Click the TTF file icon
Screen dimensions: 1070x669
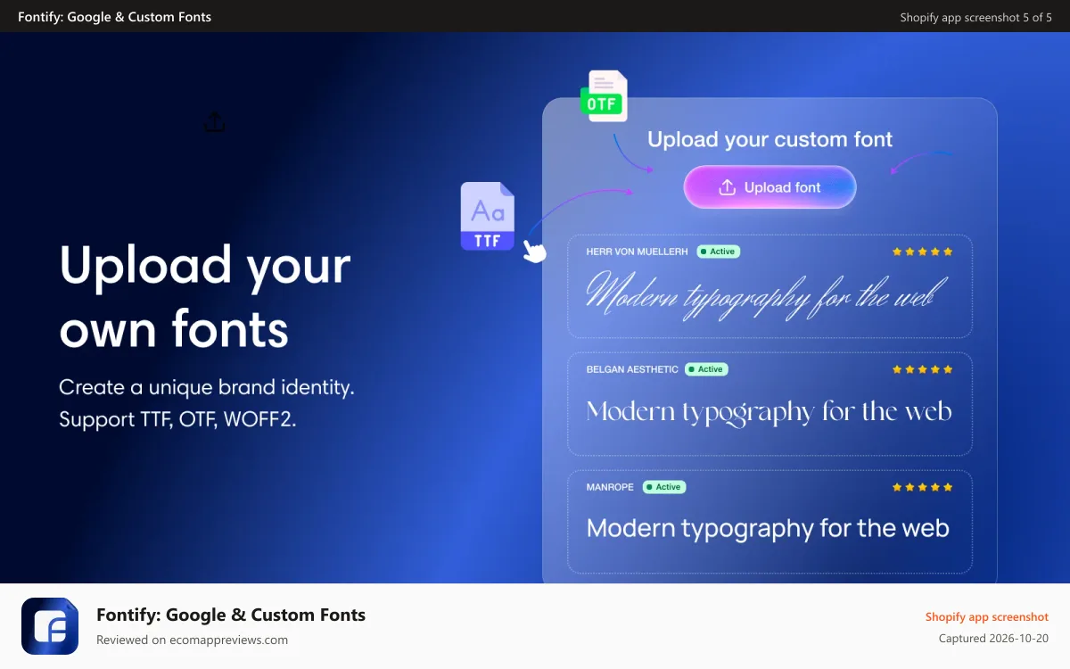(488, 216)
